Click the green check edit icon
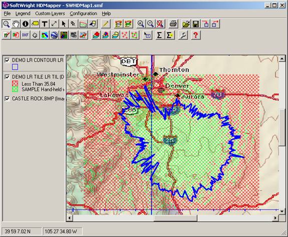This screenshot has width=288, height=237. [7, 35]
